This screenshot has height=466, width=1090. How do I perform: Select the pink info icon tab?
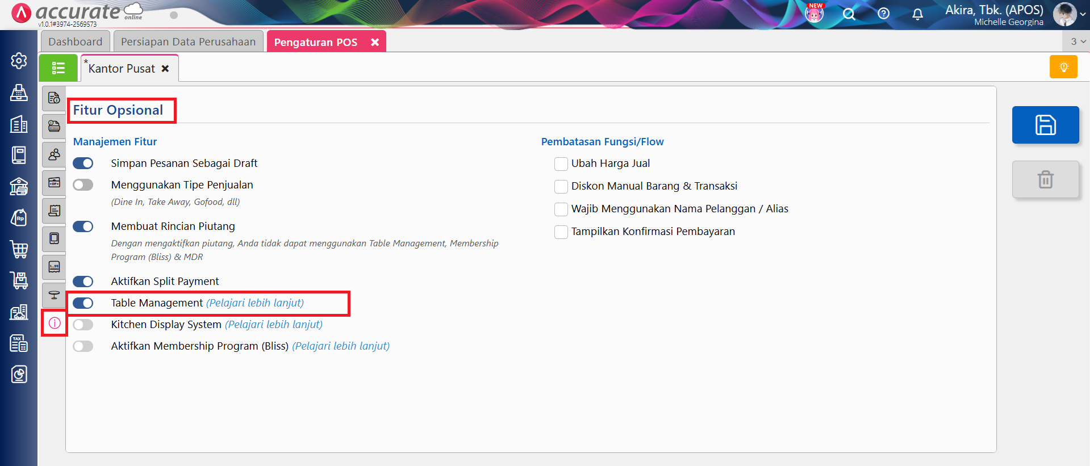coord(55,323)
